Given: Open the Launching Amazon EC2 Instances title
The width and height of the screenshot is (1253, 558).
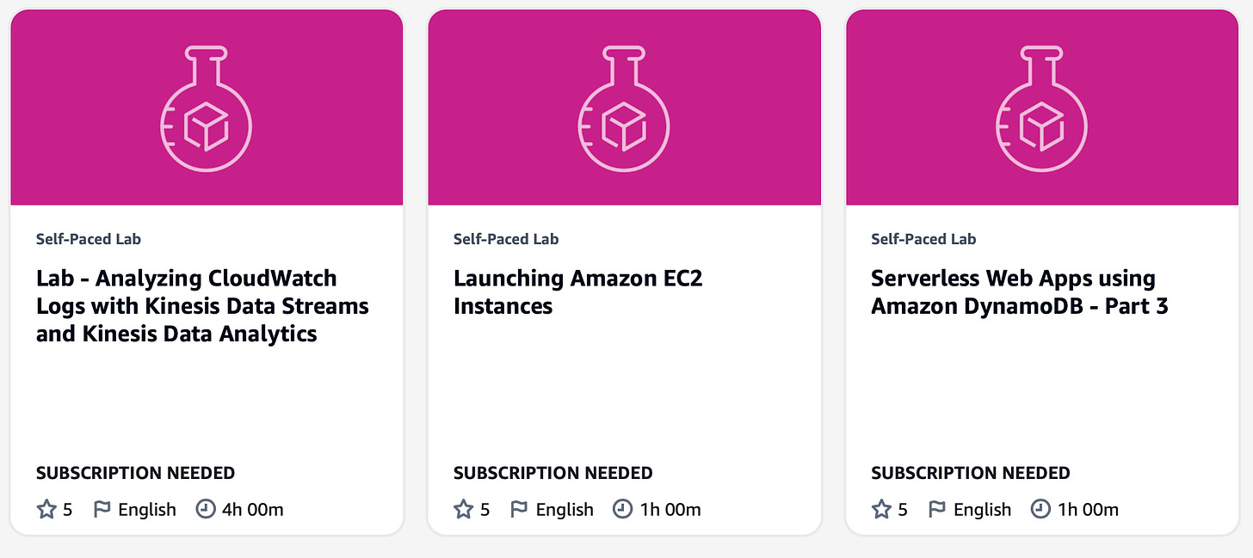Looking at the screenshot, I should coord(578,292).
